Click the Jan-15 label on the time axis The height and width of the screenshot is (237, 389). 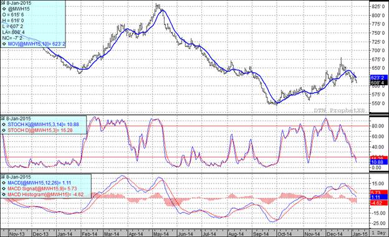coord(360,234)
